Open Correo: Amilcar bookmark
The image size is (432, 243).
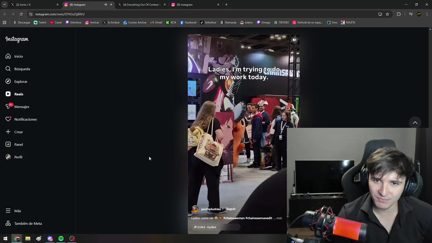tap(135, 23)
